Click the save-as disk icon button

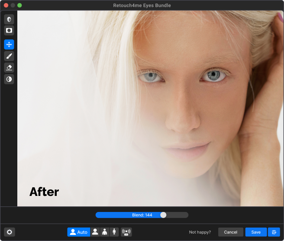click(274, 232)
